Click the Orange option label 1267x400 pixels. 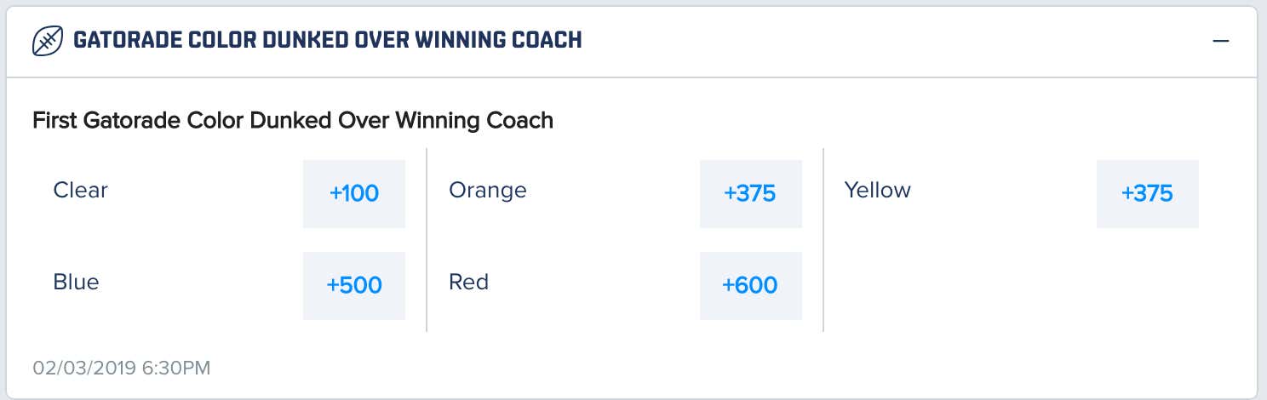tap(488, 190)
